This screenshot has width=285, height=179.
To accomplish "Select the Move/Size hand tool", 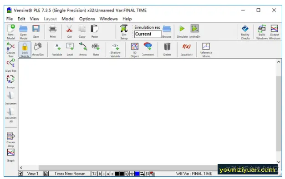I will (38, 49).
